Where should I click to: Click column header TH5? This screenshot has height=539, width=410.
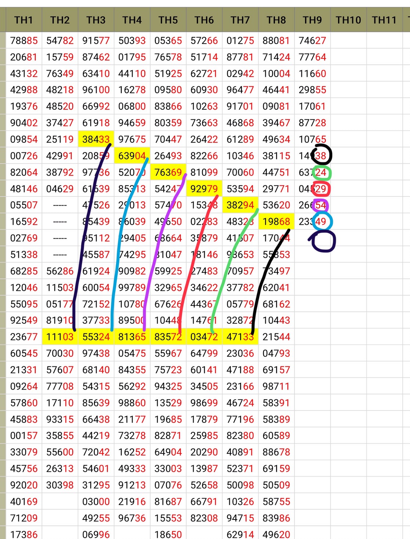[168, 19]
